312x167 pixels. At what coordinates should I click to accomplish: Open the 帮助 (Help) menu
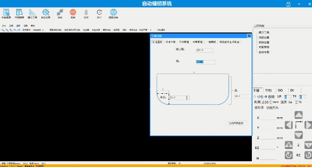33,26
